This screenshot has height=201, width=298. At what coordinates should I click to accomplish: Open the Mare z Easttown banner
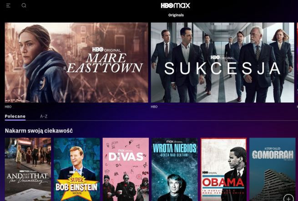point(76,63)
